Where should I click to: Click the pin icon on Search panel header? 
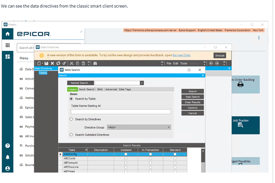tap(203, 75)
